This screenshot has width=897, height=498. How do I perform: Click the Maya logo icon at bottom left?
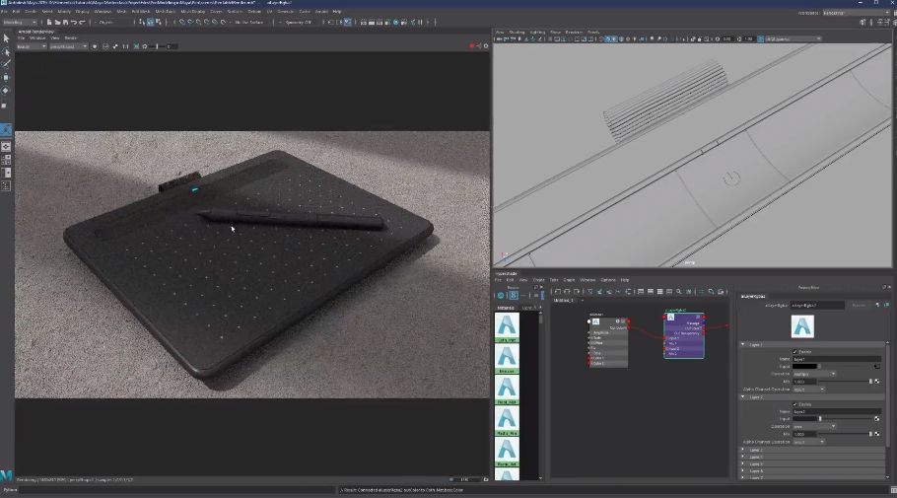click(6, 475)
